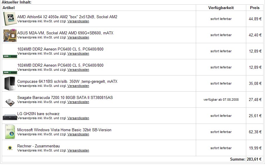The height and width of the screenshot is (165, 265).
Task: Click the Artikel column header
Action: (x=9, y=8)
